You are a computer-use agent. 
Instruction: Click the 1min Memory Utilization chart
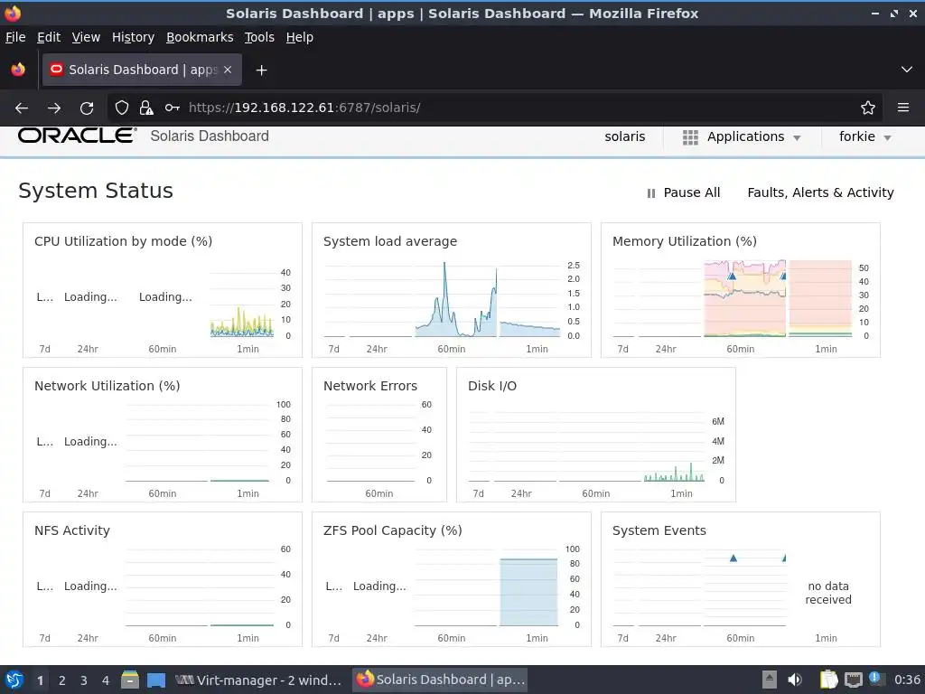coord(820,298)
